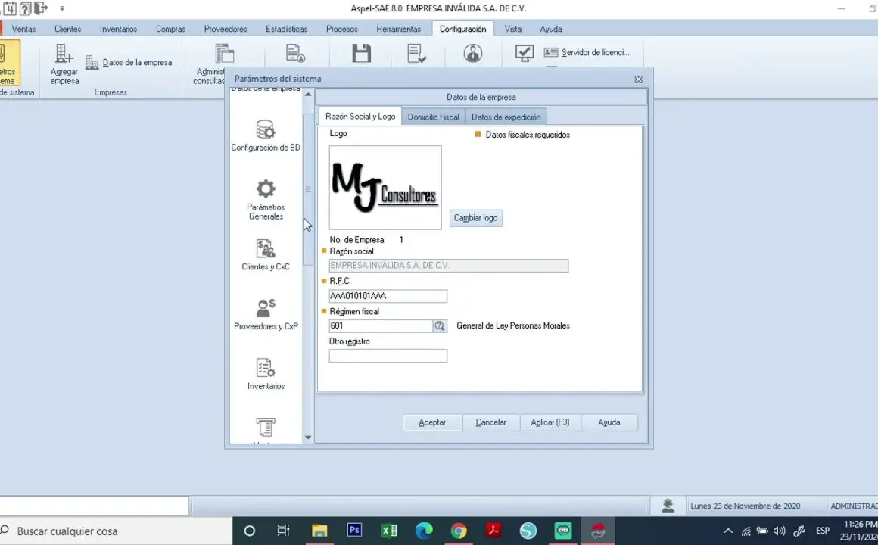Open Task View from taskbar
Image resolution: width=878 pixels, height=545 pixels.
tap(284, 531)
